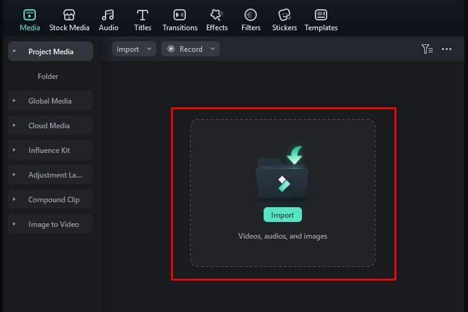The height and width of the screenshot is (312, 468).
Task: Click the green Import button
Action: 282,215
